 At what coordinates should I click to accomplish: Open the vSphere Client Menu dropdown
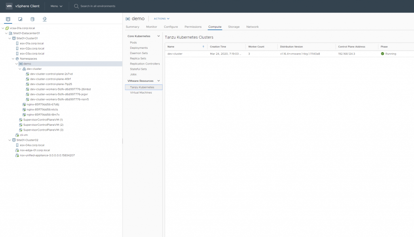click(x=57, y=6)
